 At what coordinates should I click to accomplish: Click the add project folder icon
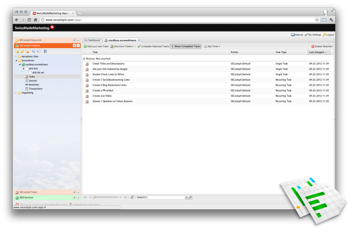(x=17, y=51)
